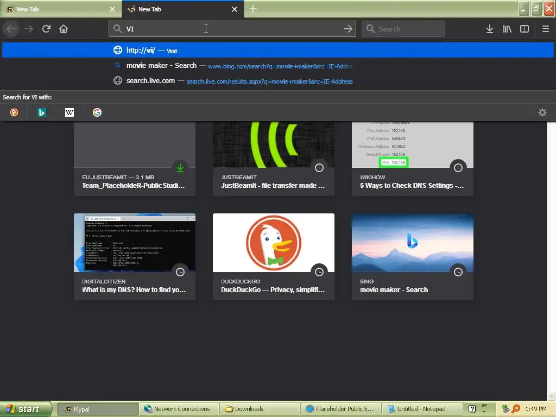Switch to the first New Tab
Image resolution: width=556 pixels, height=417 pixels.
(x=61, y=9)
